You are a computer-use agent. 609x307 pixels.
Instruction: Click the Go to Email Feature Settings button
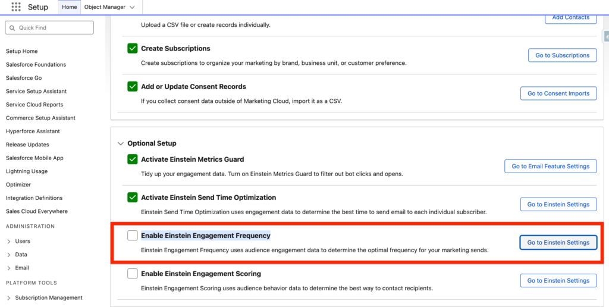coord(550,167)
